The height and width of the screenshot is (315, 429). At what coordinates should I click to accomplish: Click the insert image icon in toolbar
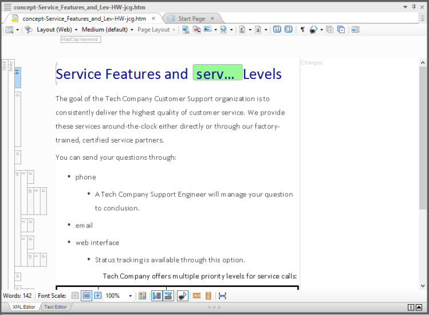tap(207, 29)
